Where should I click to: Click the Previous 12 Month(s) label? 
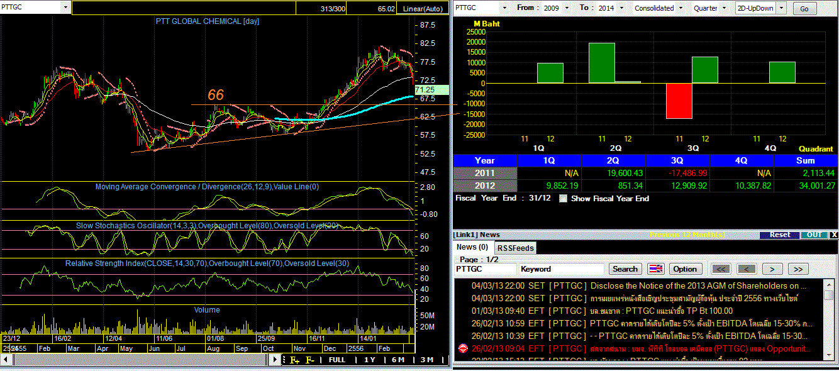tap(687, 235)
